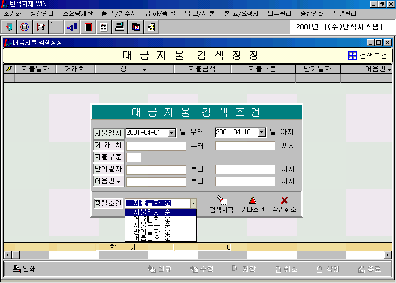Click the 거래처 to input field
Image resolution: width=396 pixels, height=283 pixels.
[245, 145]
